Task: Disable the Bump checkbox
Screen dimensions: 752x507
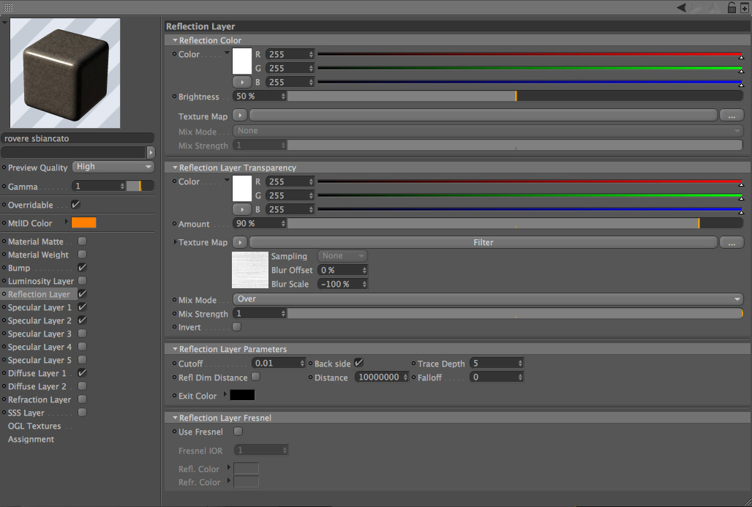Action: [83, 267]
